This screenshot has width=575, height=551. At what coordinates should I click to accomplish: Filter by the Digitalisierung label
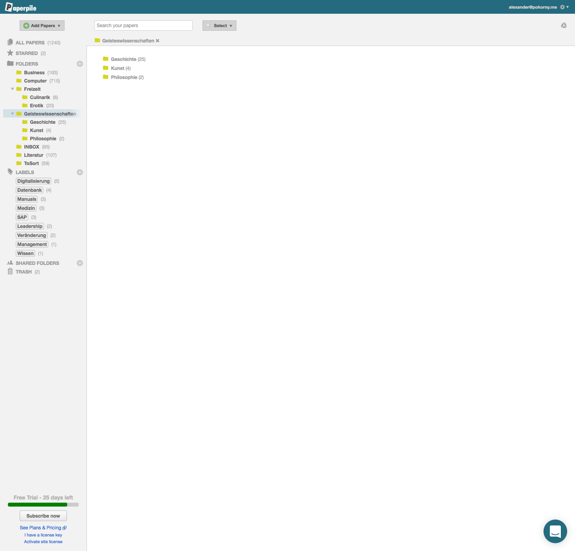coord(33,181)
